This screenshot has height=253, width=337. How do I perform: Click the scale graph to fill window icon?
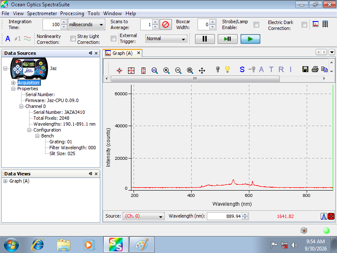[x=131, y=70]
